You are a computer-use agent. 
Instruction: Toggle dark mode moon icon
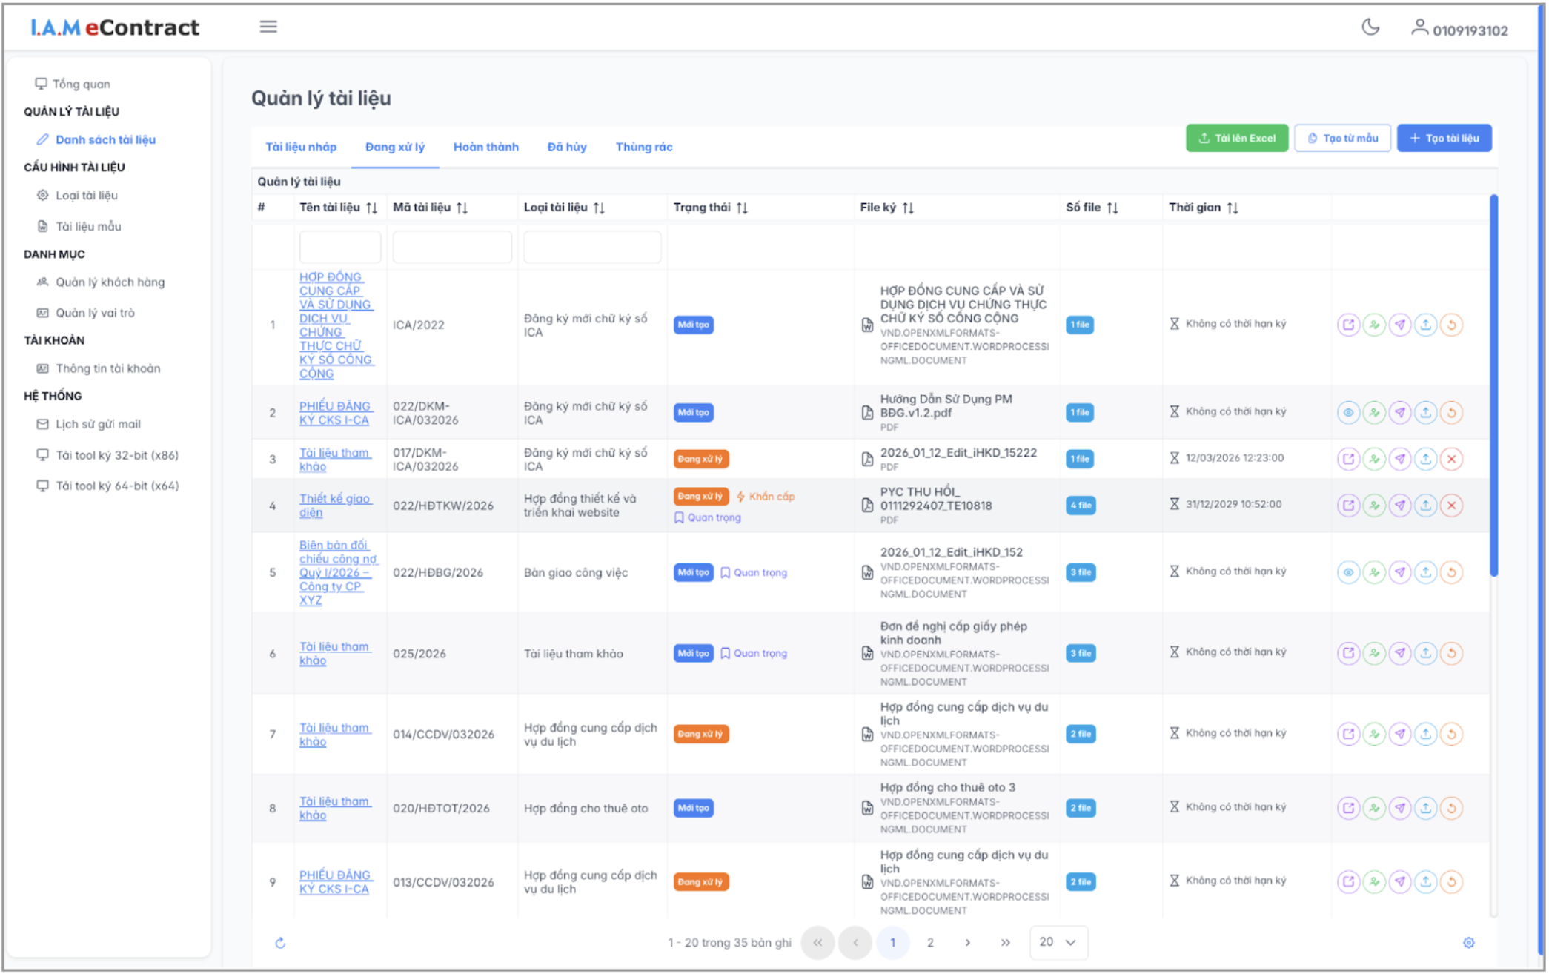click(1370, 28)
